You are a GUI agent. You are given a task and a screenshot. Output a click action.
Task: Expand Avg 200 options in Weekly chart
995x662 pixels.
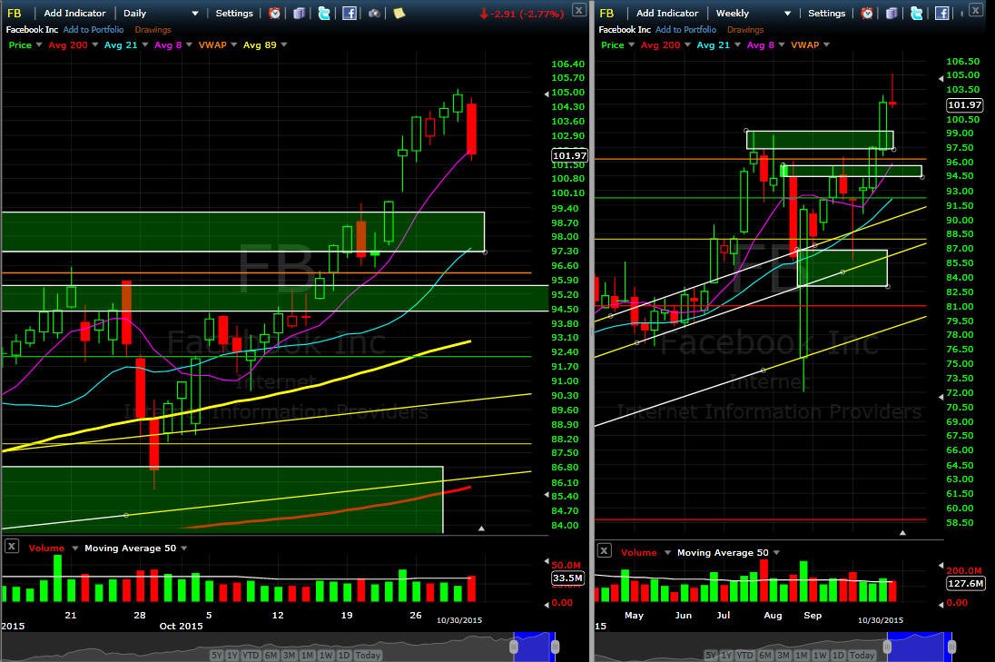(688, 45)
